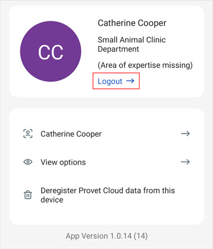Open arrow on Catherine Cooper row

[185, 134]
